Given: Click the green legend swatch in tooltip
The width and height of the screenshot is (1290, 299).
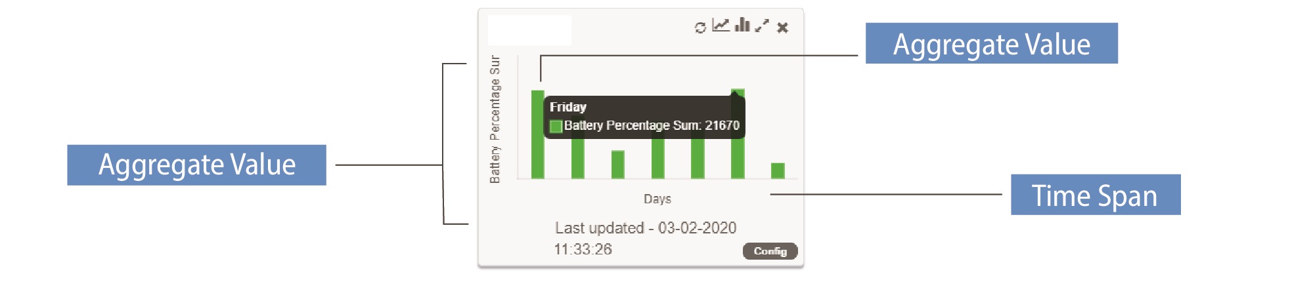Looking at the screenshot, I should point(556,126).
